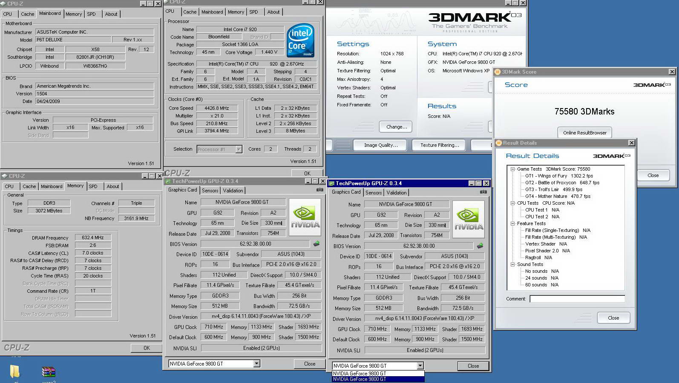This screenshot has width=679, height=383.
Task: Click the P6T DELUXE model field
Action: 73,40
